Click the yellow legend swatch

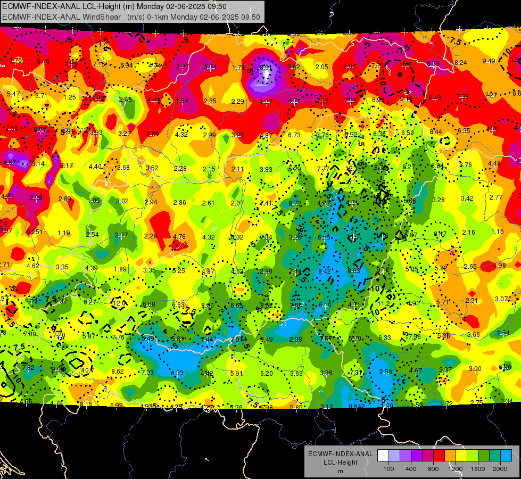(461, 456)
